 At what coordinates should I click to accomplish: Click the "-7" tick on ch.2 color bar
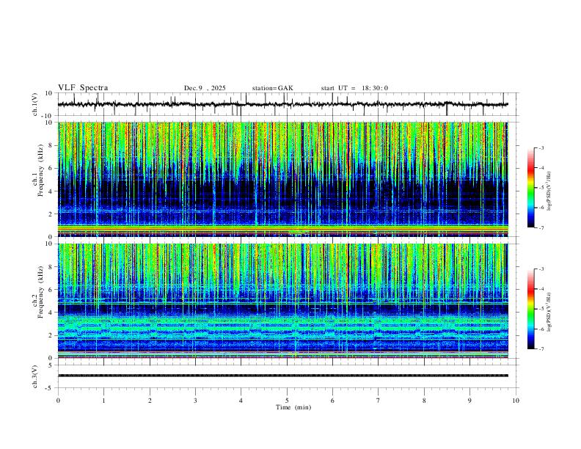click(541, 348)
